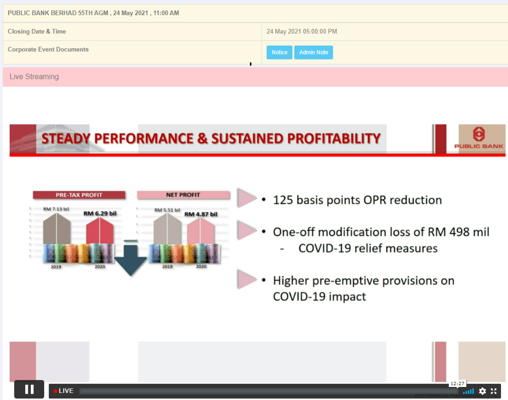Select the Live Streaming section header
Screen dimensions: 508x400
255,77
